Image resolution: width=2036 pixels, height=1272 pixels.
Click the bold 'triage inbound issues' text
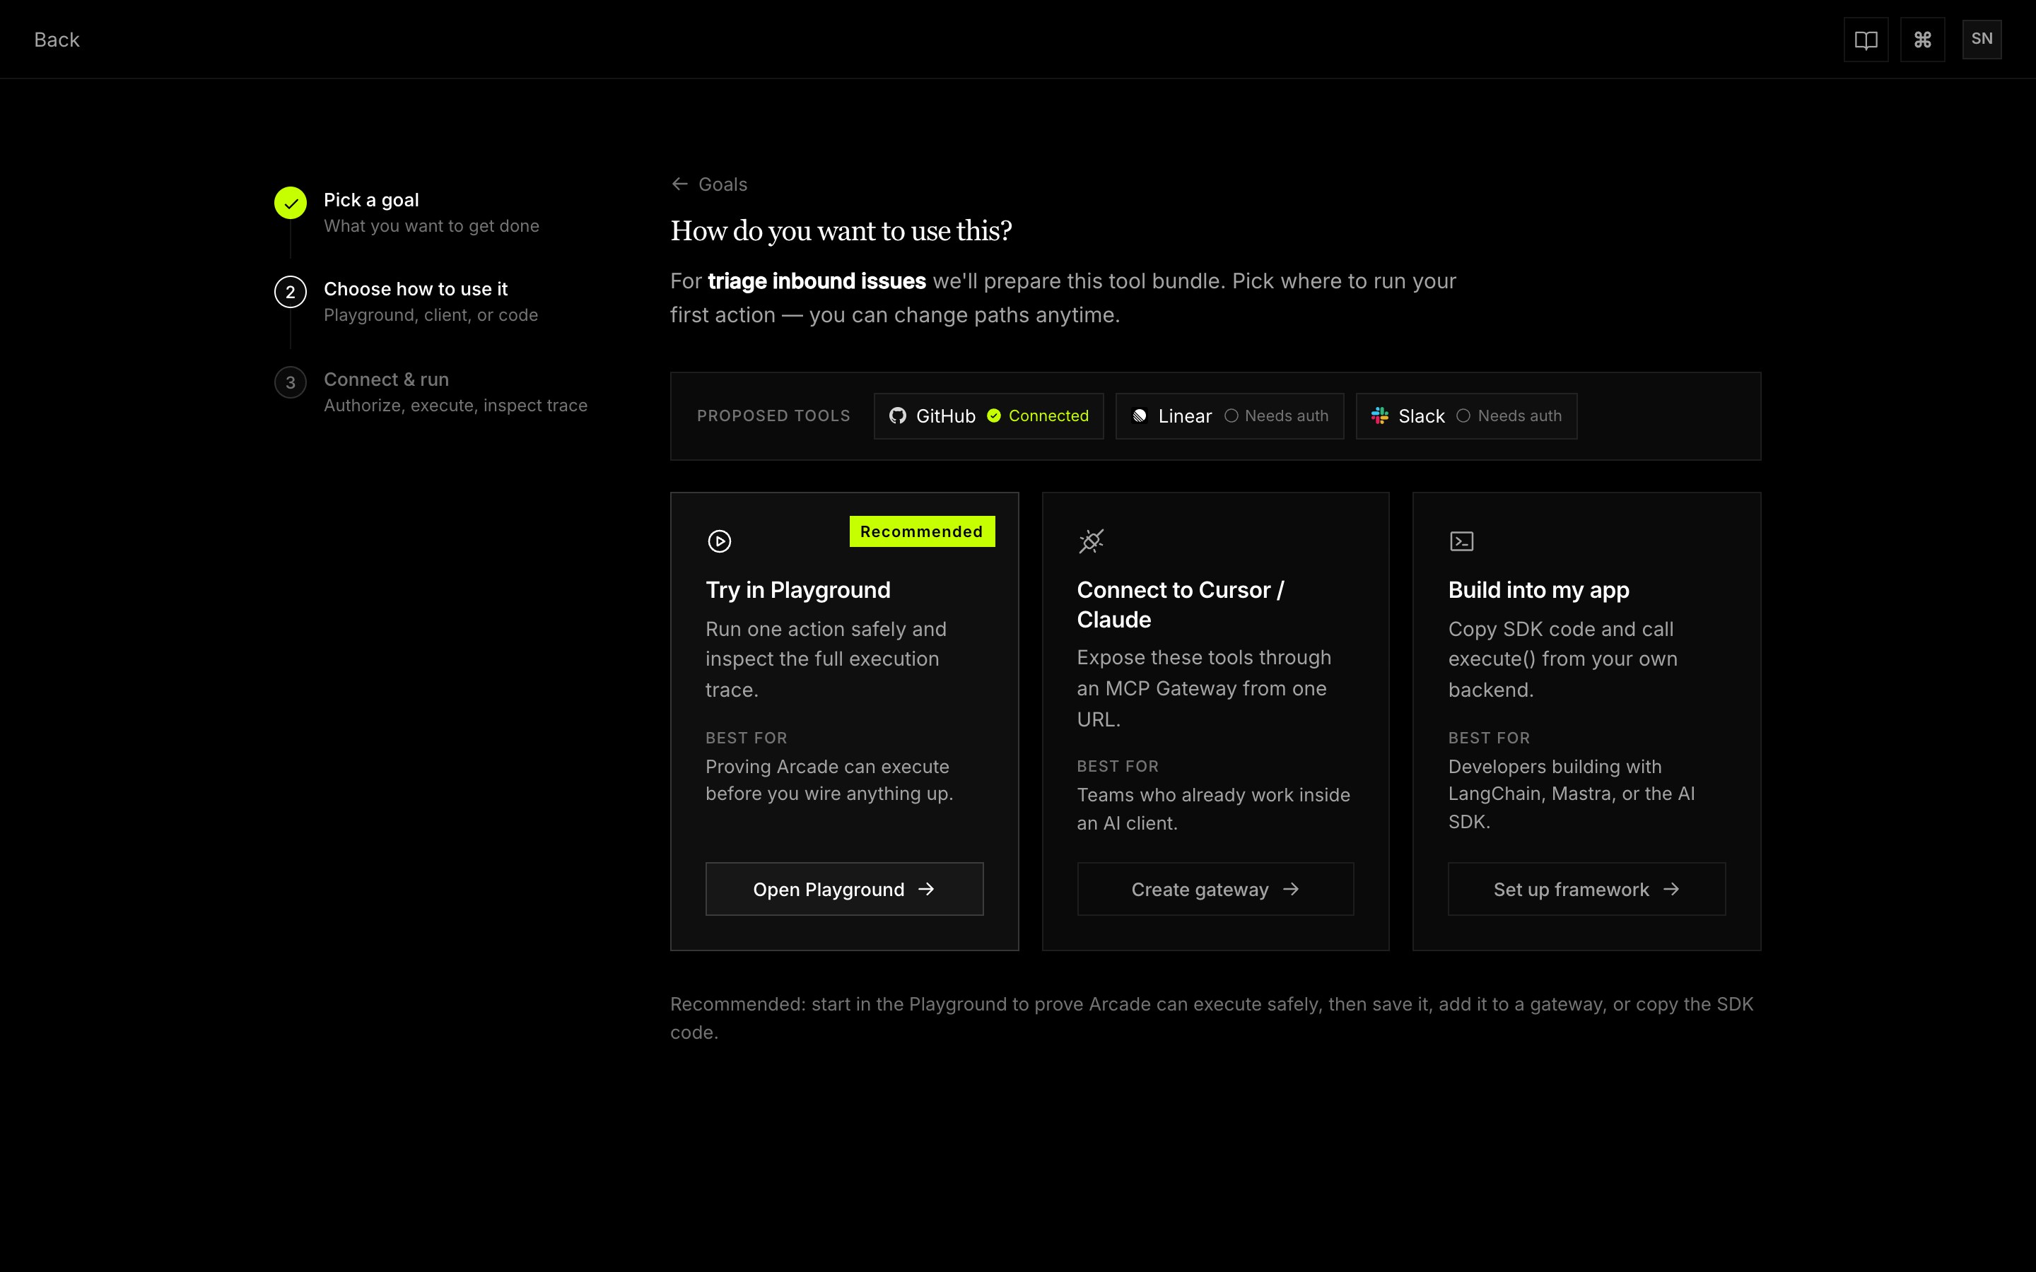pyautogui.click(x=816, y=281)
